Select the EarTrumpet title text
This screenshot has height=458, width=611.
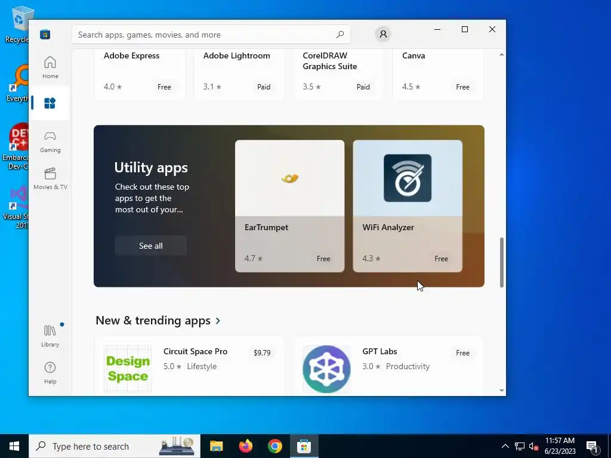coord(267,227)
